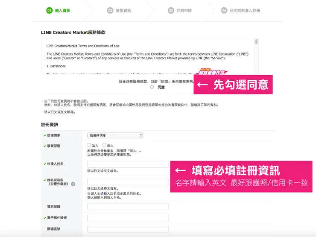
Task: Click the step 03 完成申請 tab
Action: [x=179, y=11]
